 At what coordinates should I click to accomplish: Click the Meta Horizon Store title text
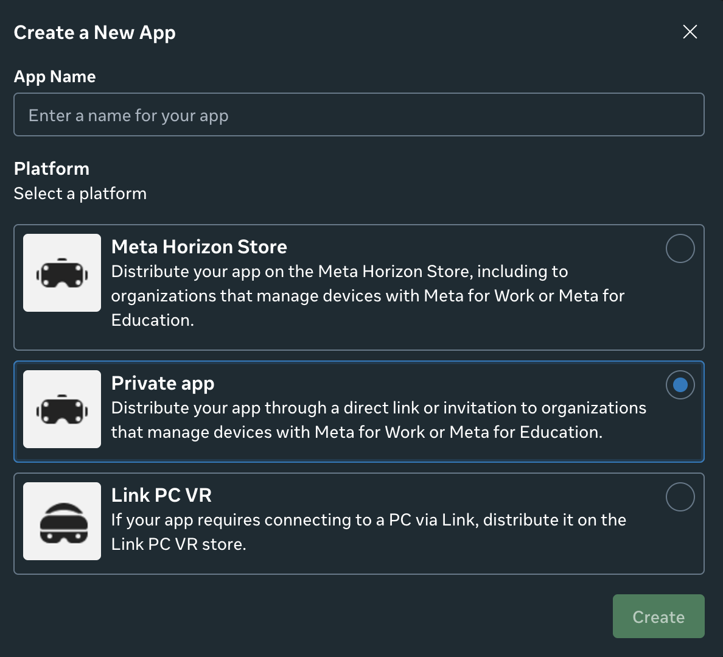[199, 247]
